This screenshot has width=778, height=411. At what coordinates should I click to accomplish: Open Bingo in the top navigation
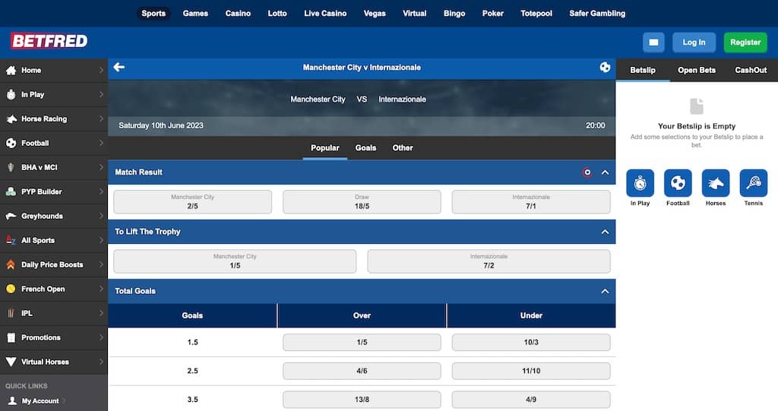[x=454, y=14]
